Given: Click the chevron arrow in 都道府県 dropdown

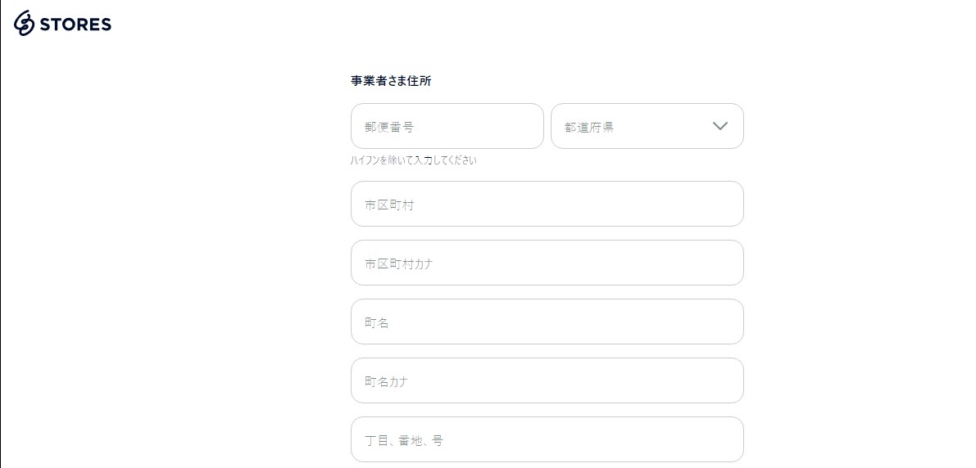Looking at the screenshot, I should click(x=720, y=126).
